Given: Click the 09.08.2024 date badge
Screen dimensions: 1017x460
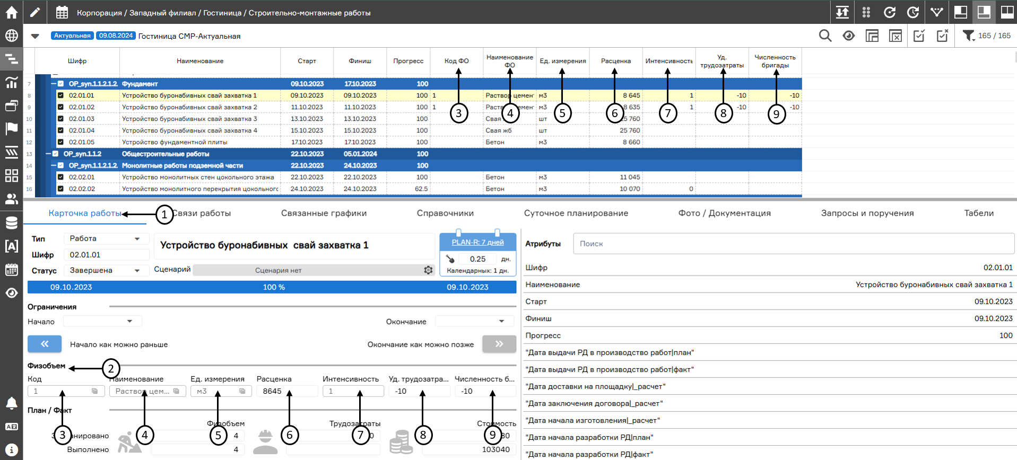Looking at the screenshot, I should [116, 36].
